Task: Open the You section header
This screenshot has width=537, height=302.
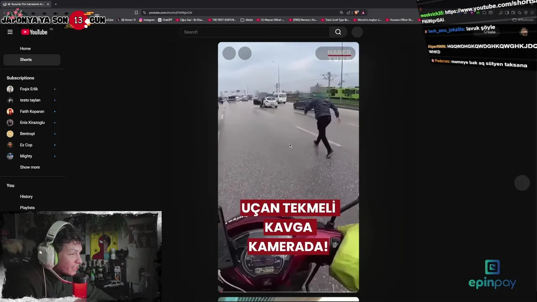Action: 10,185
